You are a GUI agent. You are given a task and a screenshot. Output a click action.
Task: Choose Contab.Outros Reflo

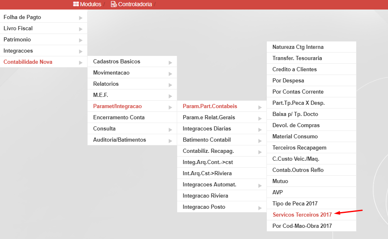point(311,170)
